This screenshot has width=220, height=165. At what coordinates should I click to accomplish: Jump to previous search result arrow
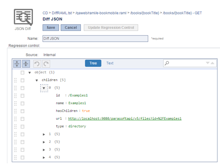click(212, 63)
